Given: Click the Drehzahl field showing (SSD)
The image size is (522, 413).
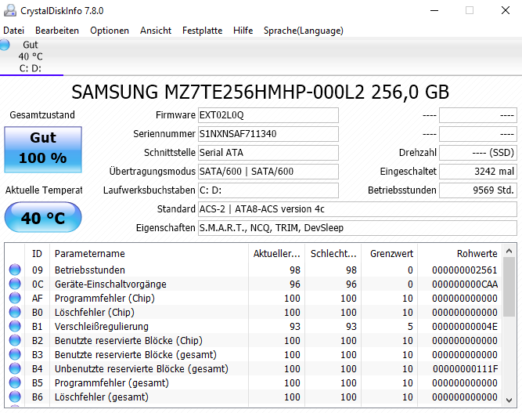Looking at the screenshot, I should click(x=478, y=153).
